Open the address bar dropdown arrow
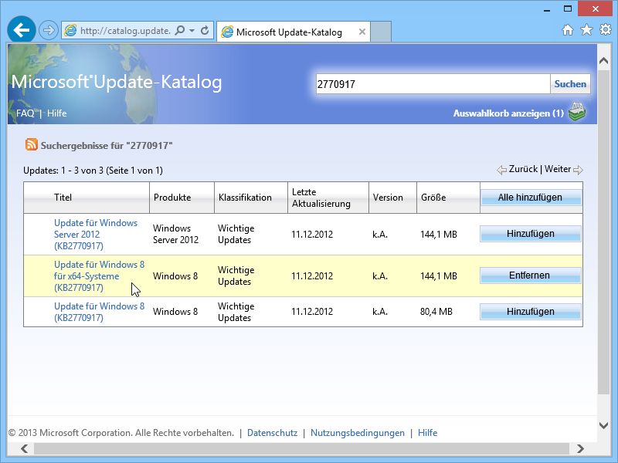Screen dimensions: 618x463 coord(192,31)
